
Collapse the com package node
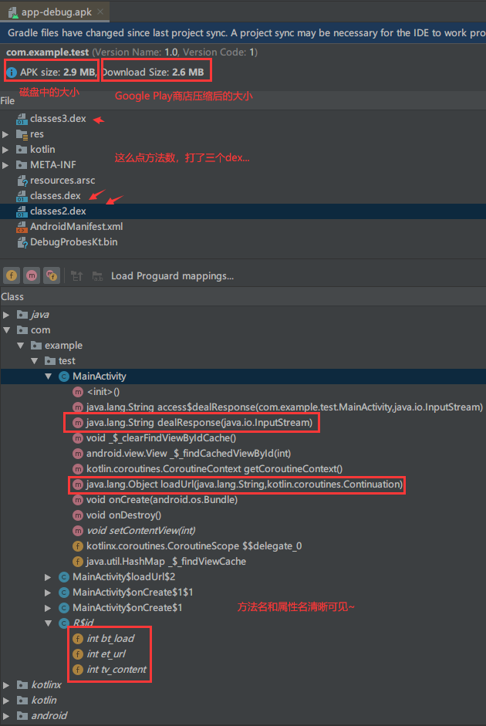pyautogui.click(x=6, y=330)
